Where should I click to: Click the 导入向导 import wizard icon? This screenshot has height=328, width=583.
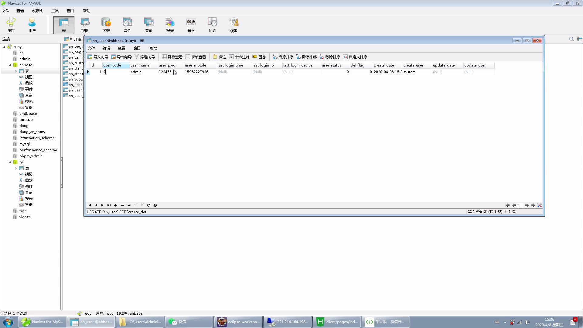pyautogui.click(x=98, y=57)
